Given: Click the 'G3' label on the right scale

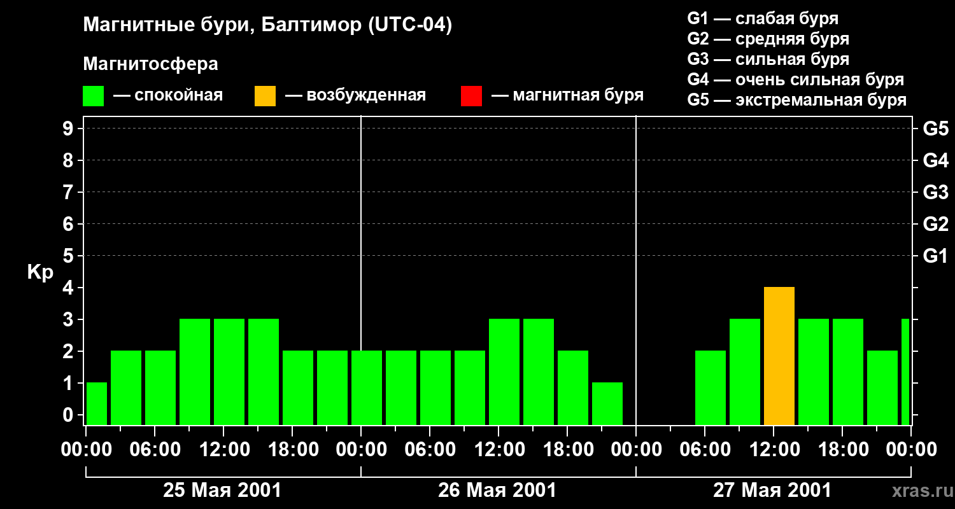Looking at the screenshot, I should tap(936, 192).
